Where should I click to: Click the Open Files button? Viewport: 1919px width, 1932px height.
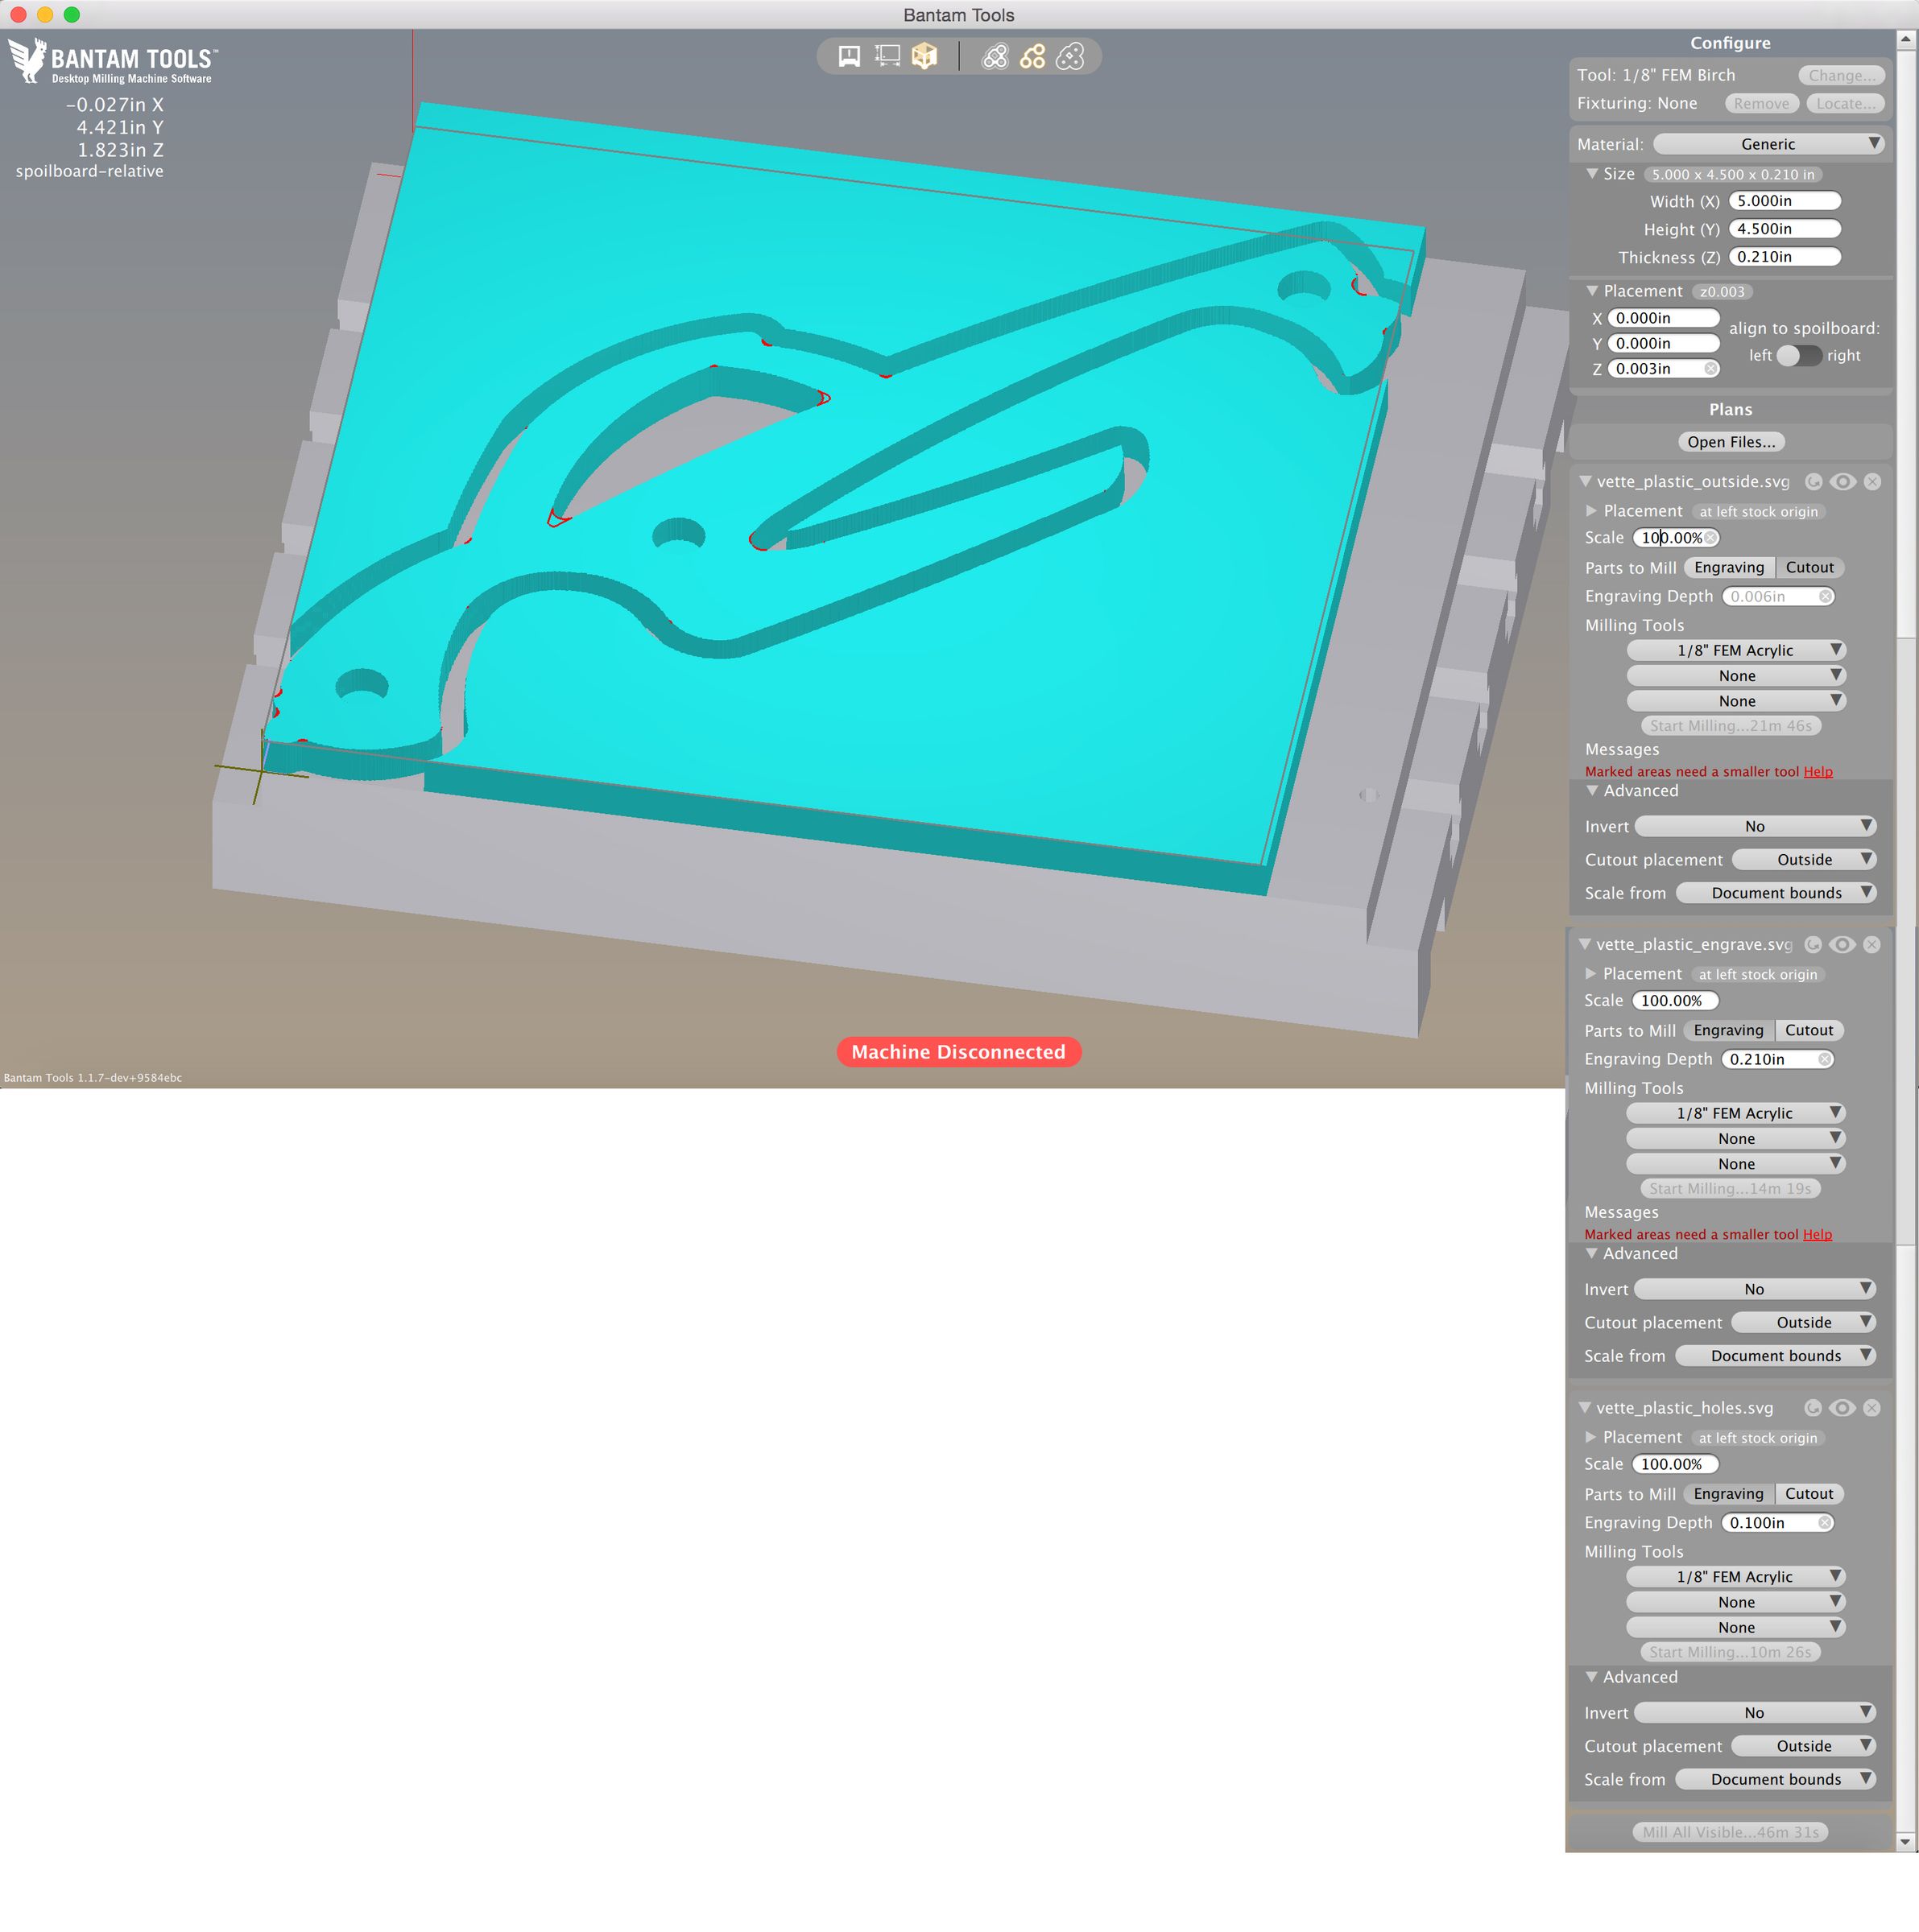1731,442
